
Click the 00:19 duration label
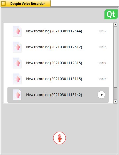coord(102,63)
